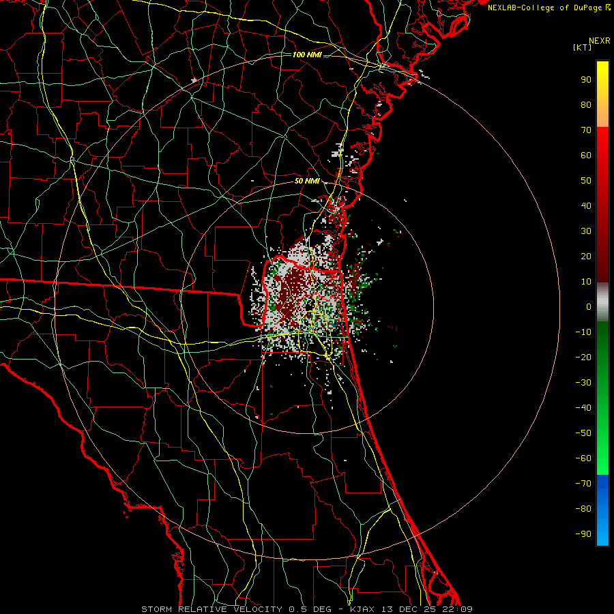Click the positive "10" scale value
This screenshot has height=614, width=614.
[x=586, y=282]
